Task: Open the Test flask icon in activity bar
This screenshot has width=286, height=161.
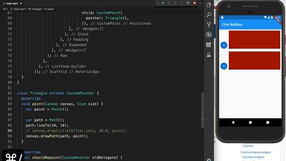Action: (x=209, y=55)
